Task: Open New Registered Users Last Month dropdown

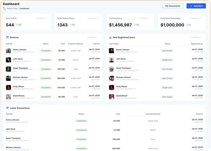Action: point(196,37)
